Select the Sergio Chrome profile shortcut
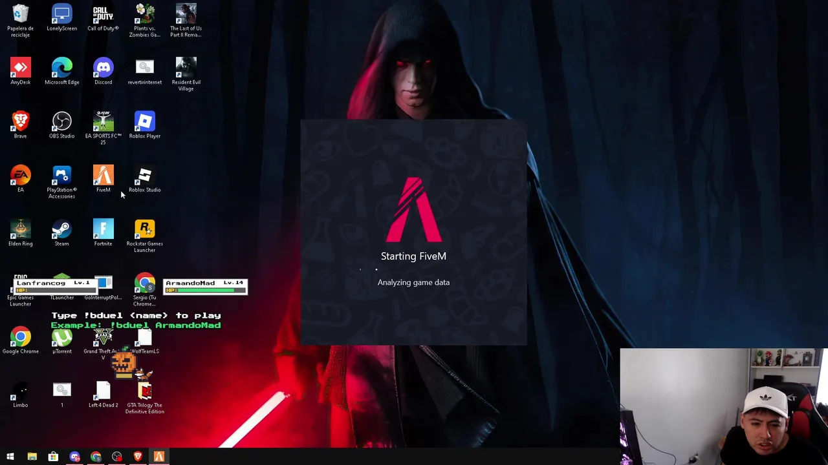 [x=144, y=289]
